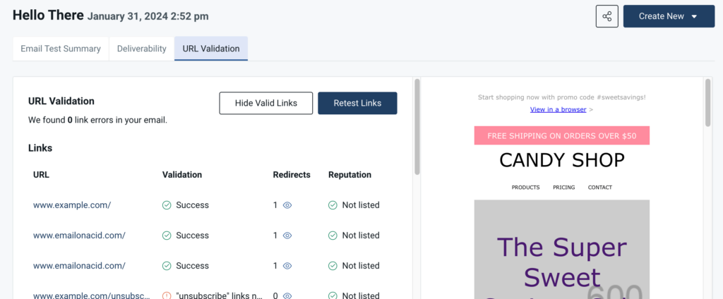Image resolution: width=723 pixels, height=299 pixels.
Task: View redirects eye for the unsubscribe link
Action: click(287, 295)
